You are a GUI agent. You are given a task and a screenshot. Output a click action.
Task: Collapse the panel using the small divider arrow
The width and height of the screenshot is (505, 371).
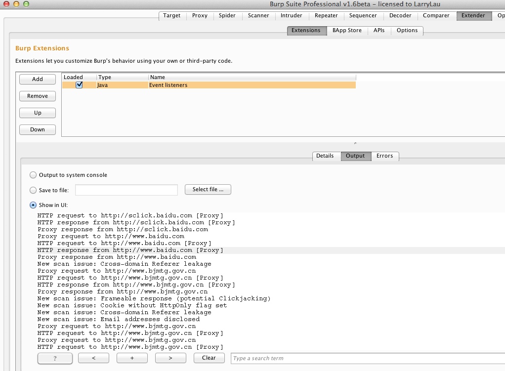coord(355,143)
